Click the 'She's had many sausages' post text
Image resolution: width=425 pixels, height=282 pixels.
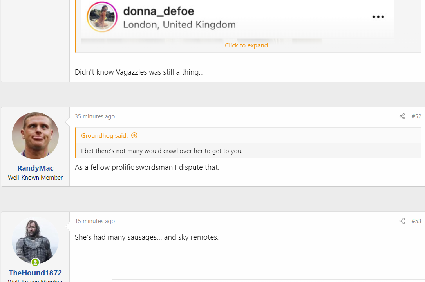pos(146,237)
